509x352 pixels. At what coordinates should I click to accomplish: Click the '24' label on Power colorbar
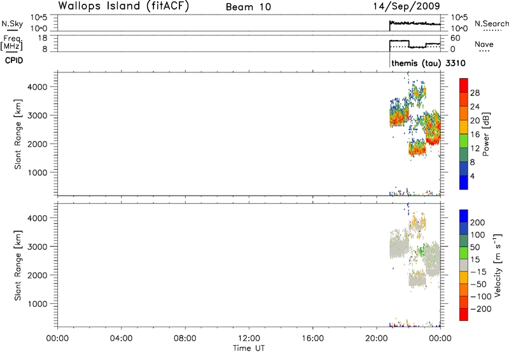pos(475,107)
